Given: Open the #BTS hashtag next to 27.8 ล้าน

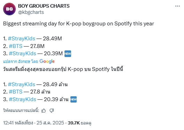Looking at the screenshot, I should pyautogui.click(x=16, y=92).
